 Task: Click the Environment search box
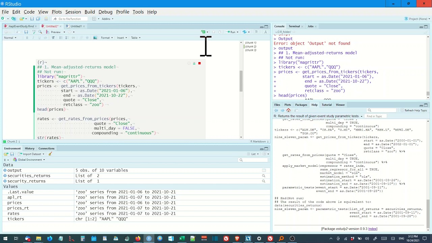(x=253, y=160)
